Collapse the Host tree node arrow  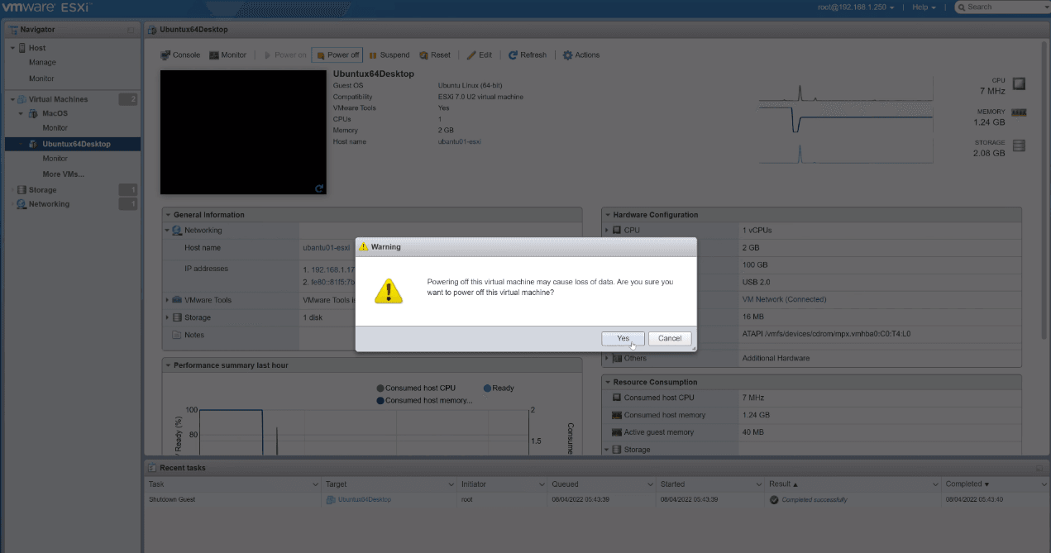click(x=12, y=48)
